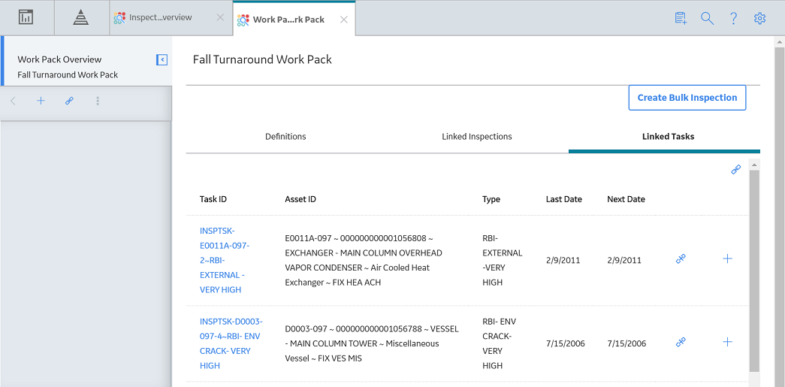
Task: Close the Work Pa...rk Pack tab
Action: [x=343, y=20]
